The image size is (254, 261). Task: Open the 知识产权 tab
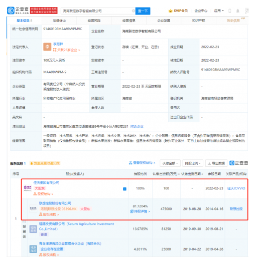pyautogui.click(x=198, y=21)
